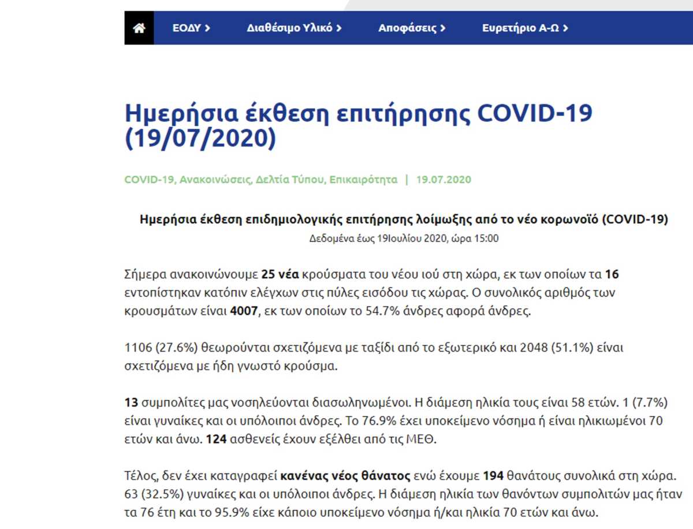This screenshot has height=529, width=693.
Task: Click the bold epidemiological report subheading
Action: [404, 219]
